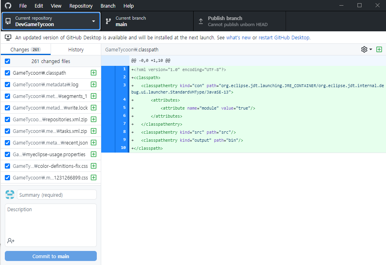
Task: Select the GameTycoon₩.meta...₩recent.json file name
Action: tap(50, 143)
